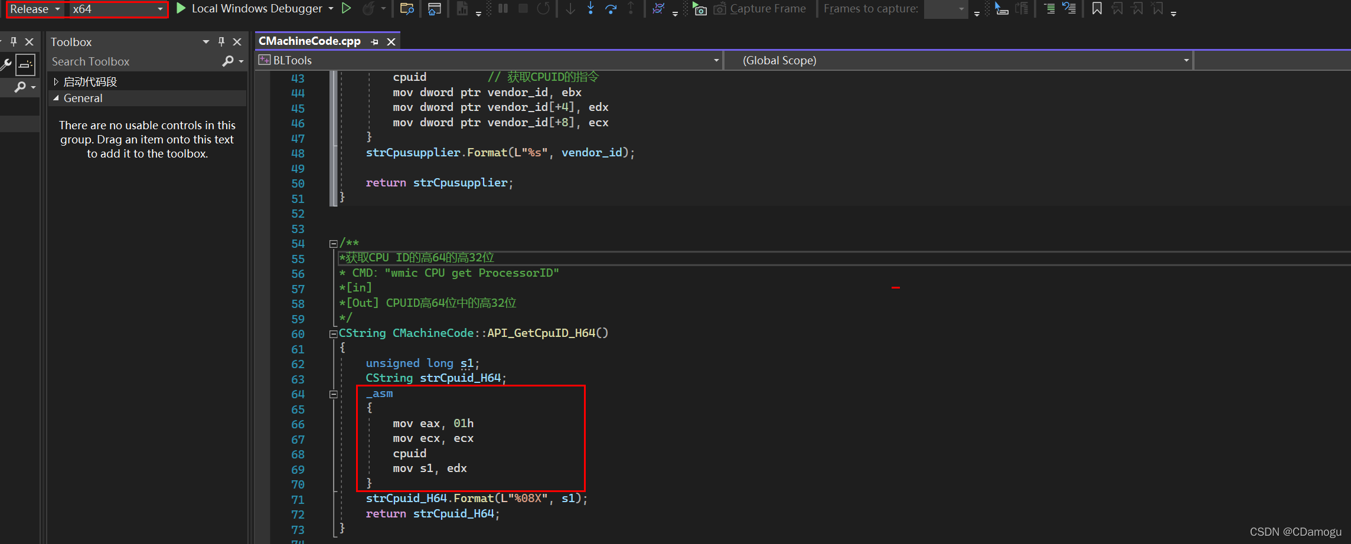Click 'unsigned long s1;' on line 62
This screenshot has width=1351, height=544.
[x=422, y=363]
